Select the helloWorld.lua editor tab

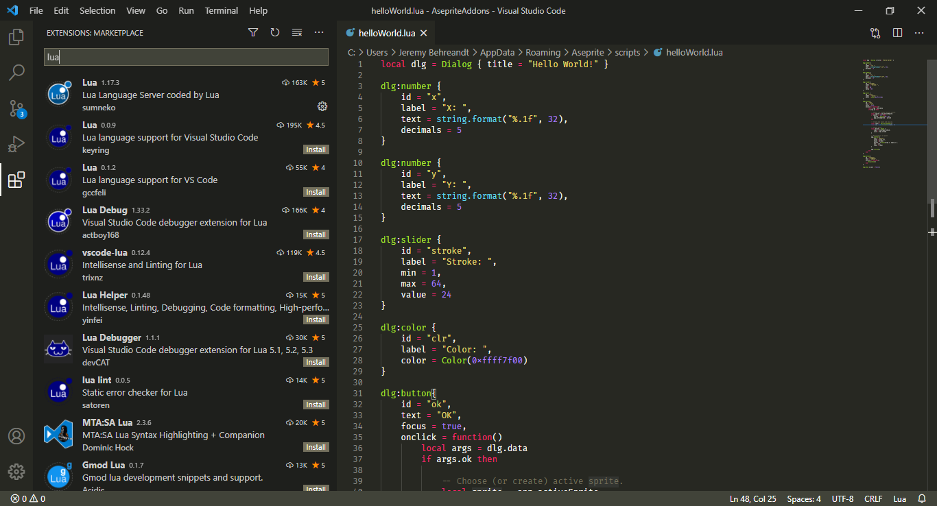[x=386, y=33]
